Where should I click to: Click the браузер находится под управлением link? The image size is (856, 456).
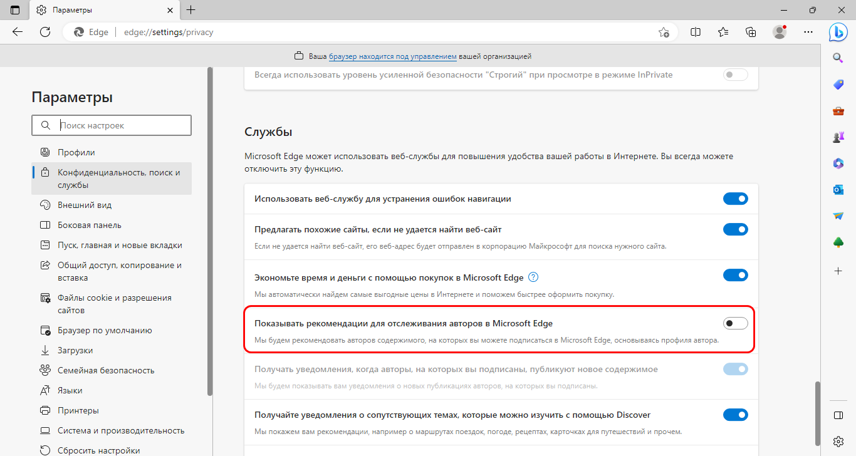point(392,56)
